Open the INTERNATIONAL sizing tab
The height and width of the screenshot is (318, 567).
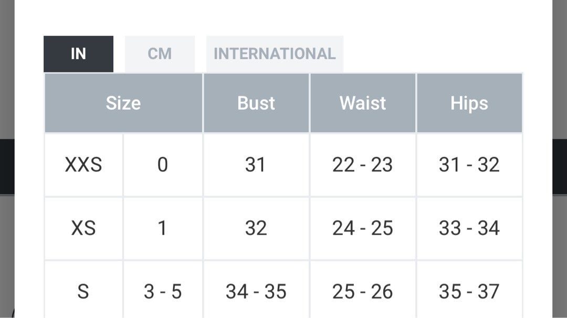275,54
